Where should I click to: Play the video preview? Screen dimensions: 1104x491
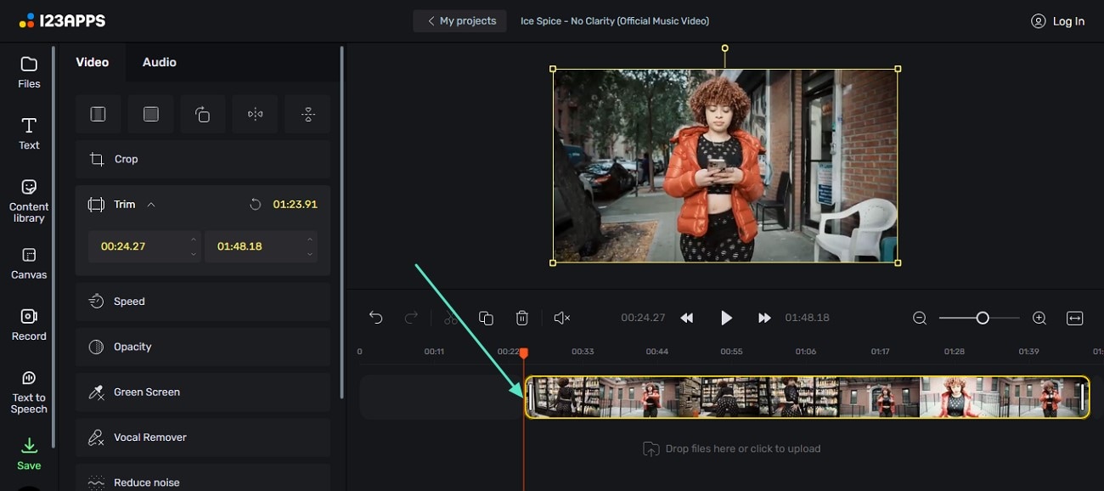tap(726, 318)
